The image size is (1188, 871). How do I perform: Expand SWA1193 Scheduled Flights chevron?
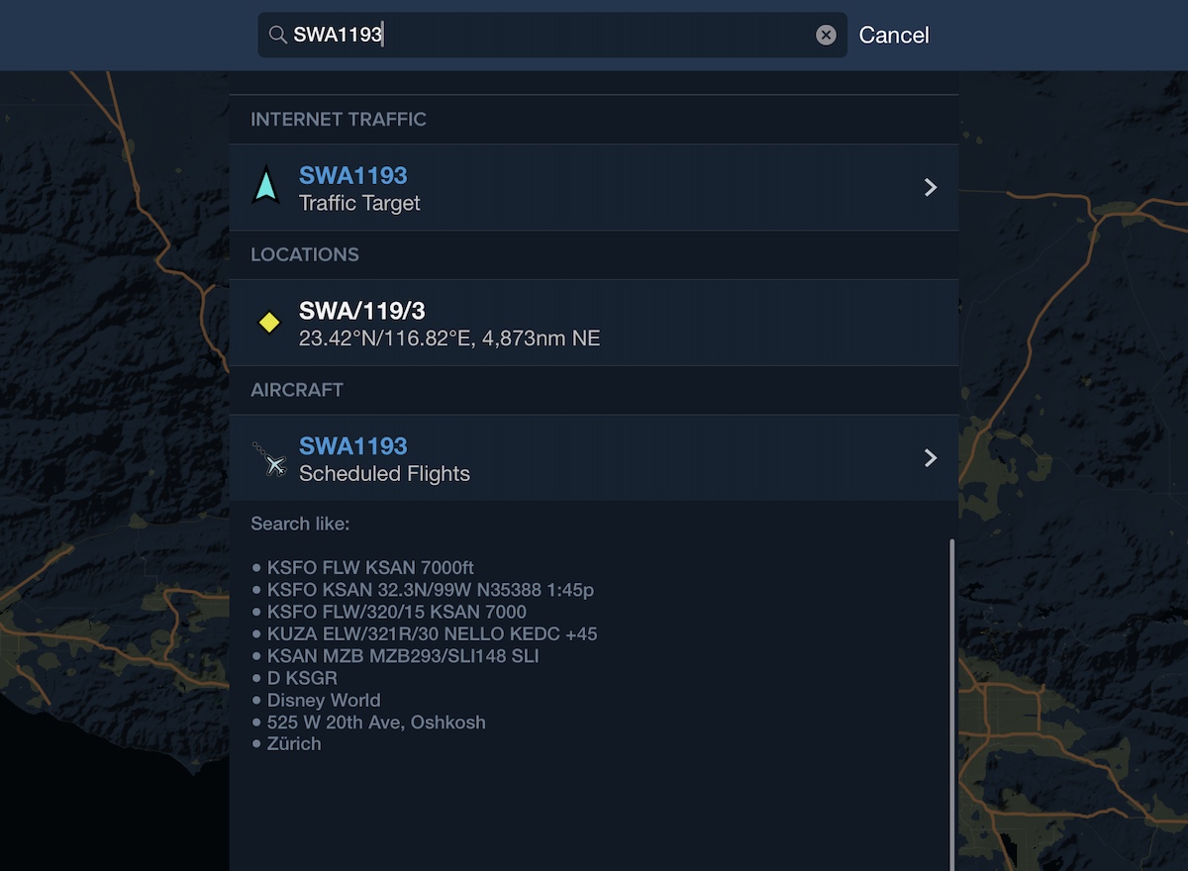click(930, 457)
